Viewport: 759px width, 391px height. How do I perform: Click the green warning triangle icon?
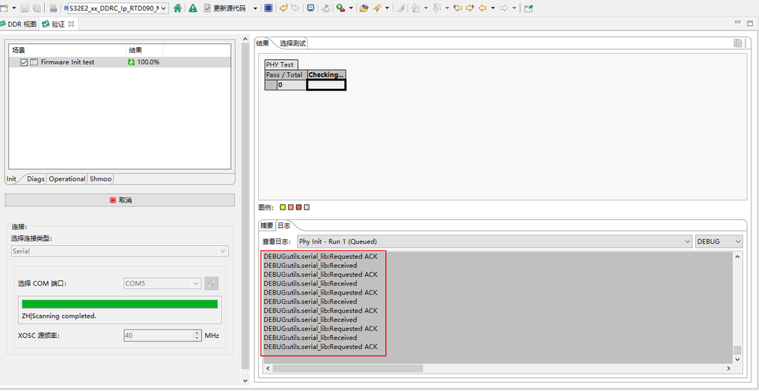pos(193,8)
